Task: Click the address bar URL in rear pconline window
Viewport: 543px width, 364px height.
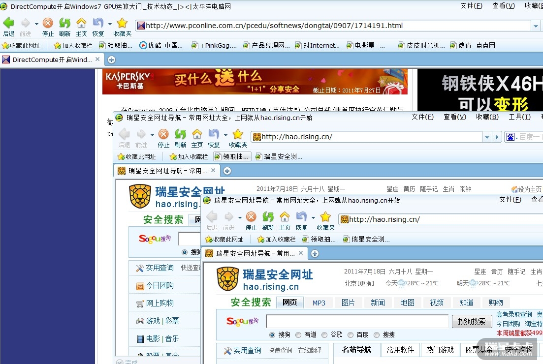Action: pyautogui.click(x=274, y=26)
